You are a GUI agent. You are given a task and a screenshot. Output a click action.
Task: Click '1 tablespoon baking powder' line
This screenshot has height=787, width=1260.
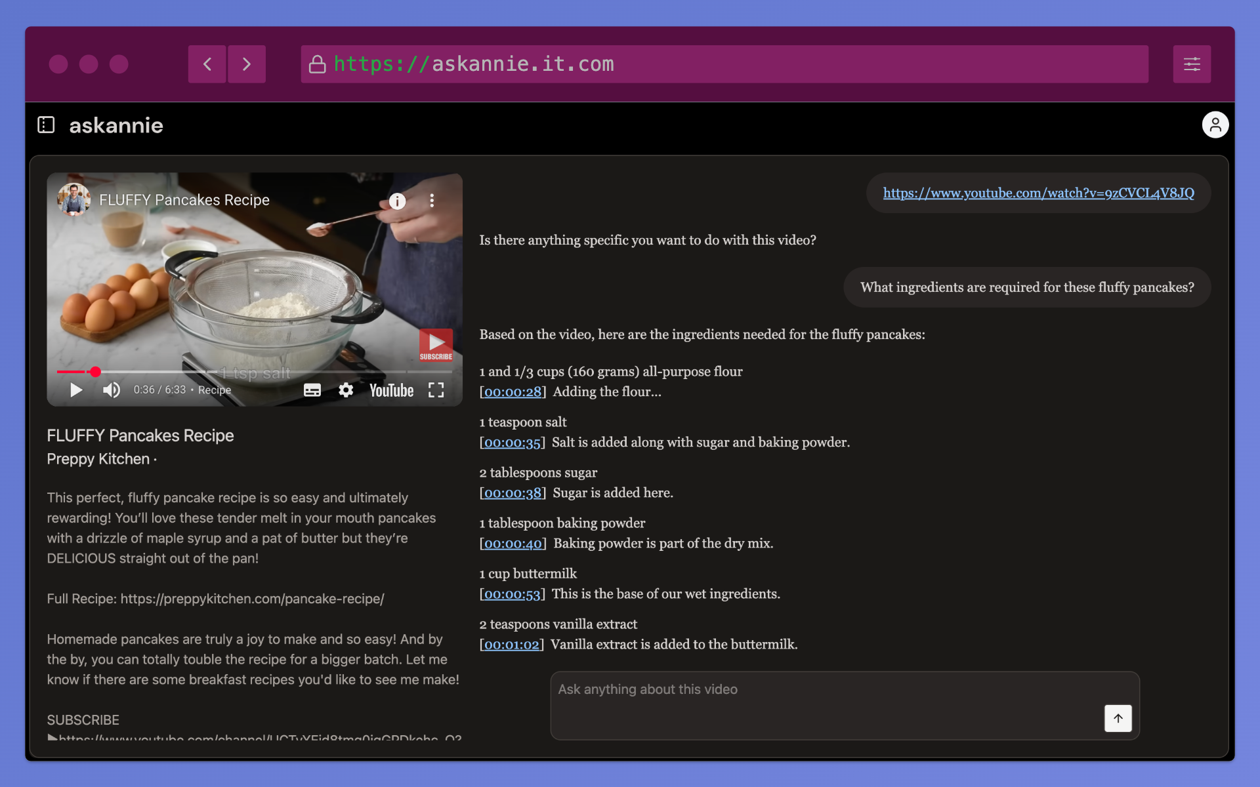pos(562,523)
